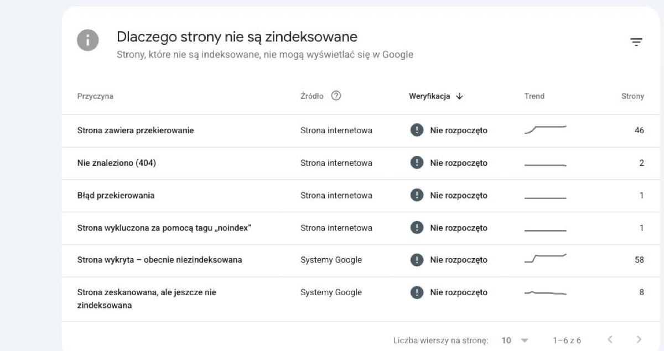Click Nie rozpoczęto in the Strona zawiera przekierowanie row
Viewport: 664px width, 351px height.
tap(459, 131)
